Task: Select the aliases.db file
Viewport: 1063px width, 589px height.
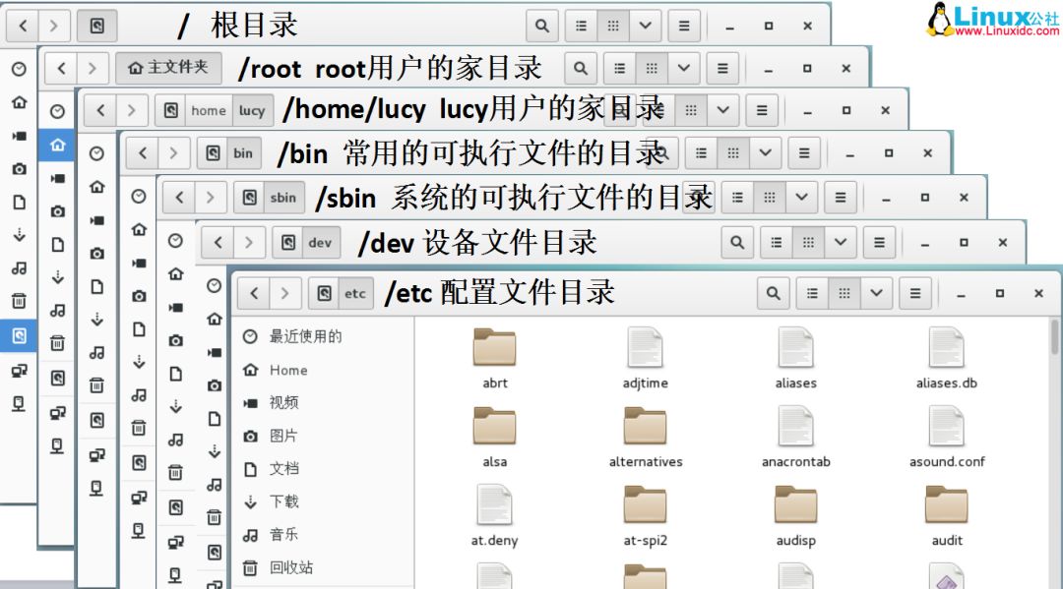Action: 947,358
